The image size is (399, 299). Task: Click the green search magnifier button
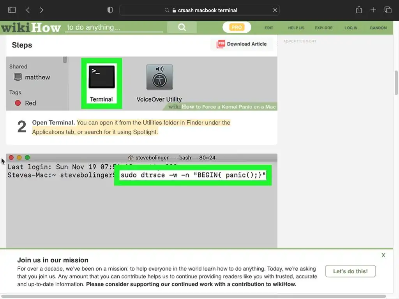pyautogui.click(x=182, y=27)
